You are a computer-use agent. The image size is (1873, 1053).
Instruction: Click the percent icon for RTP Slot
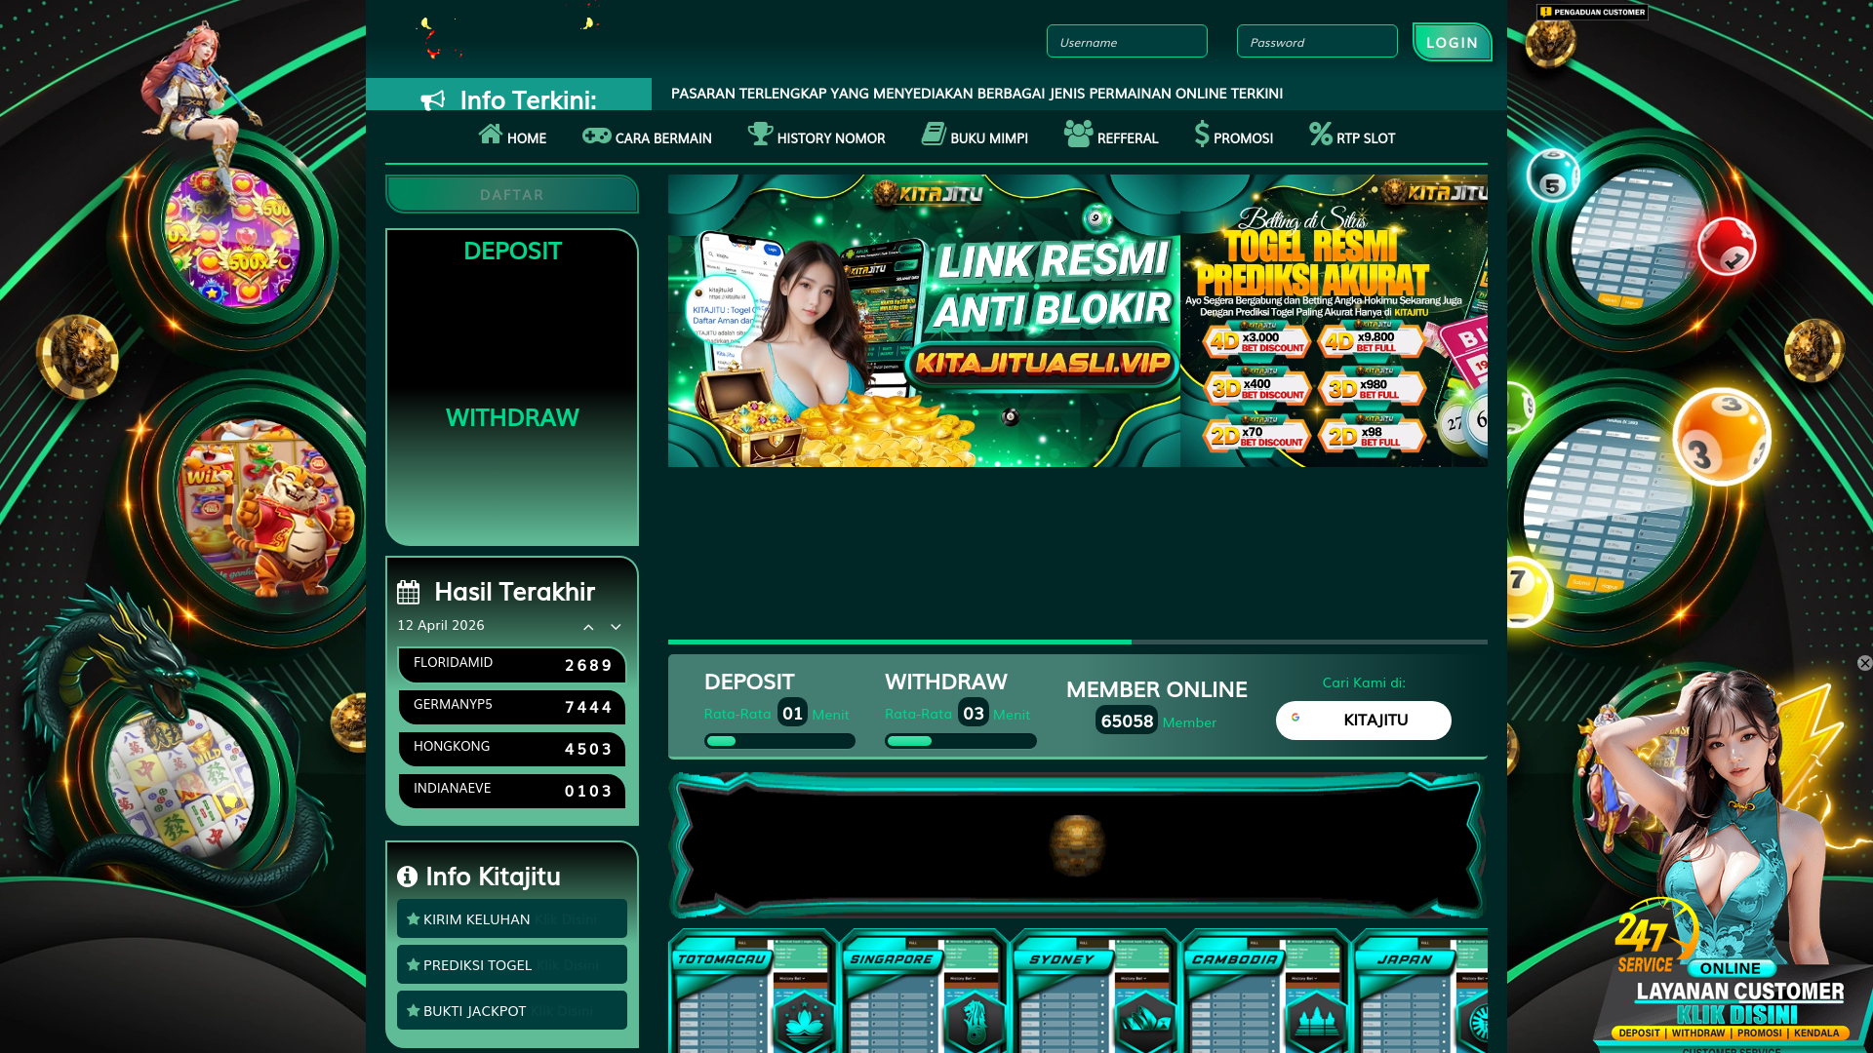pos(1320,135)
